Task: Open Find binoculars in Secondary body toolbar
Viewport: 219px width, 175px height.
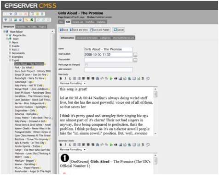Action: [98, 145]
